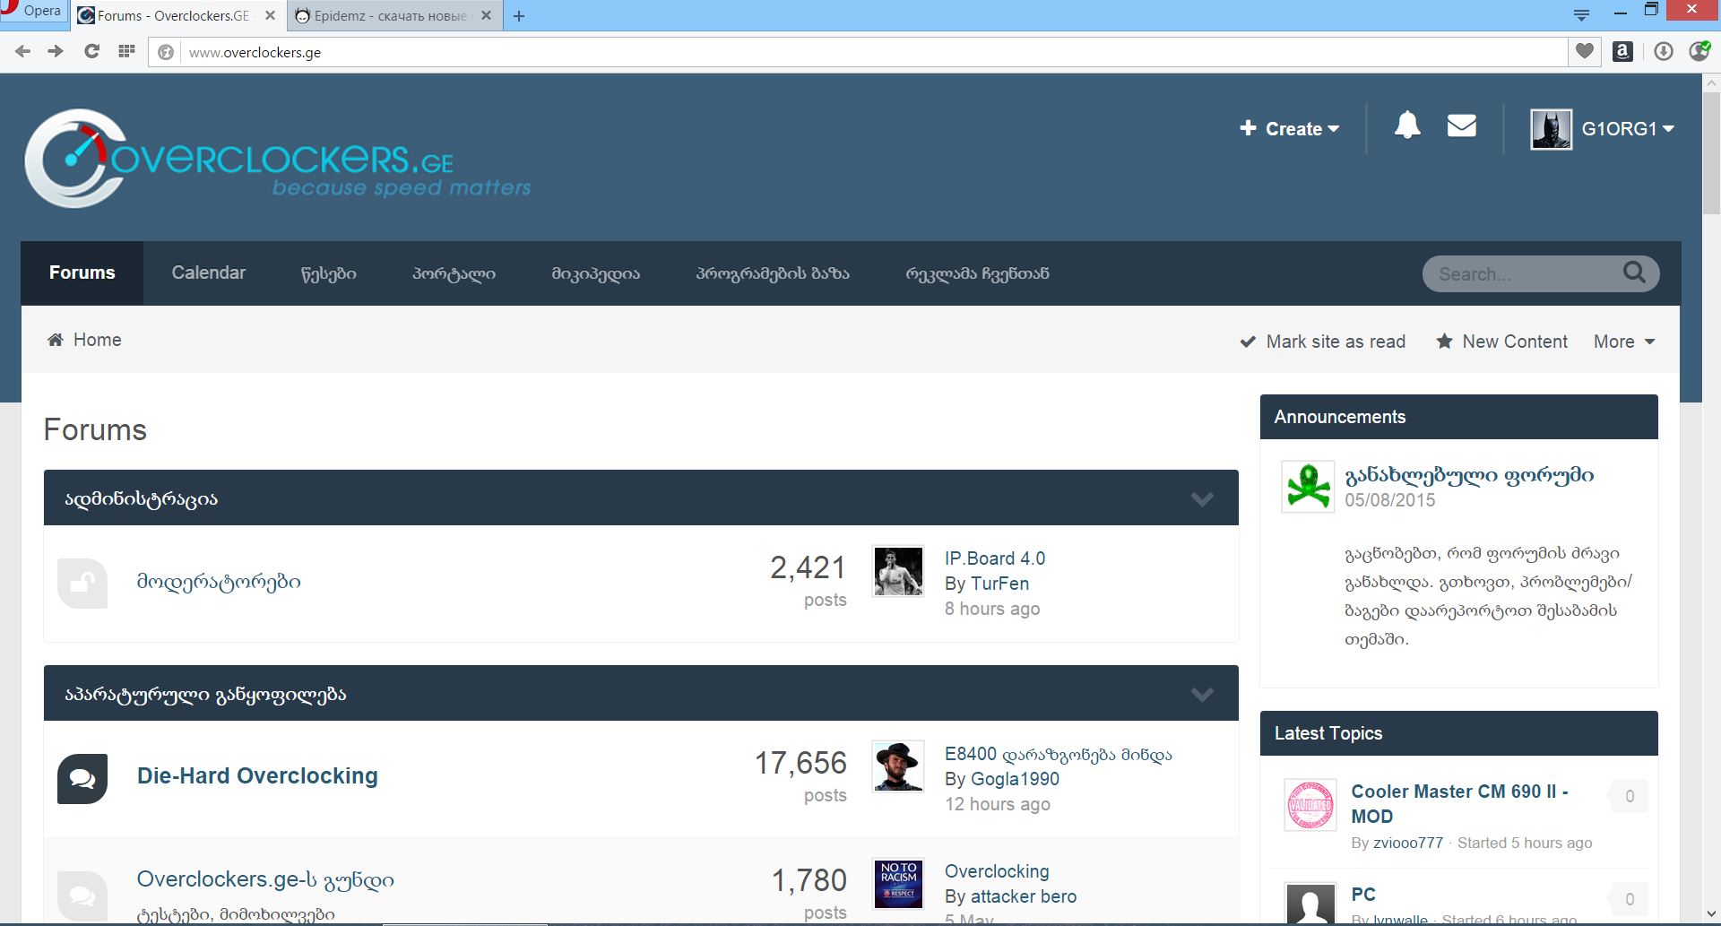Open the browser downloads icon

coord(1663,52)
